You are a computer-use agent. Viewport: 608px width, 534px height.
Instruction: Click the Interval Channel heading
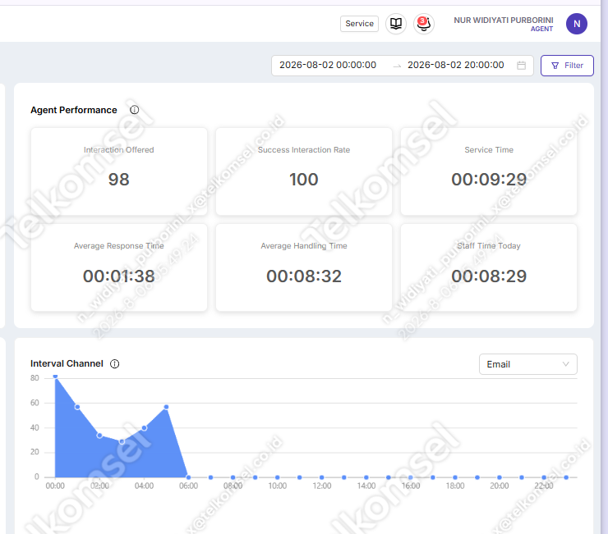pyautogui.click(x=67, y=363)
